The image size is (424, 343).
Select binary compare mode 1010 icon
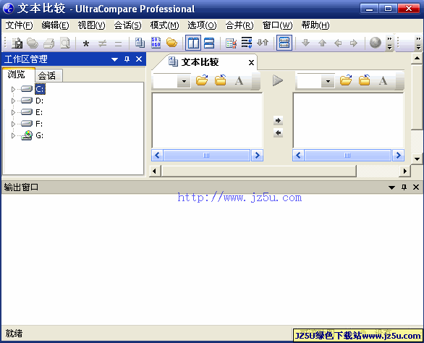click(156, 43)
